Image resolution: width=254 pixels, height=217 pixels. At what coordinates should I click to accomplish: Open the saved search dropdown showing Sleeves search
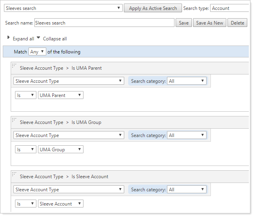[63, 8]
